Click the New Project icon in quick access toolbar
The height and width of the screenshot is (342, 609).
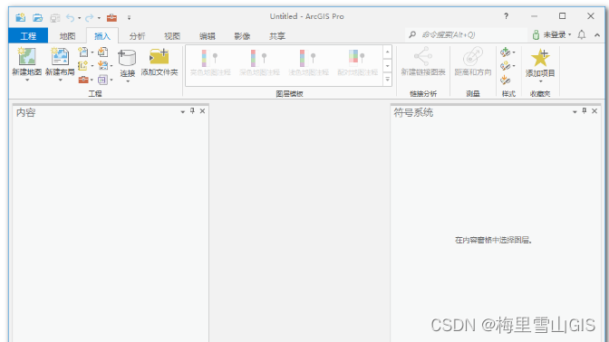pyautogui.click(x=20, y=17)
